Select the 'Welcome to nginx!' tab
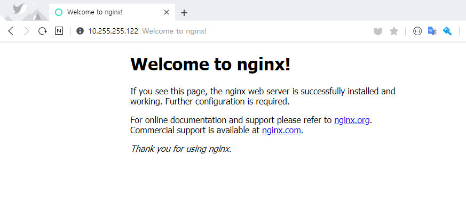The width and height of the screenshot is (466, 211). pos(112,12)
